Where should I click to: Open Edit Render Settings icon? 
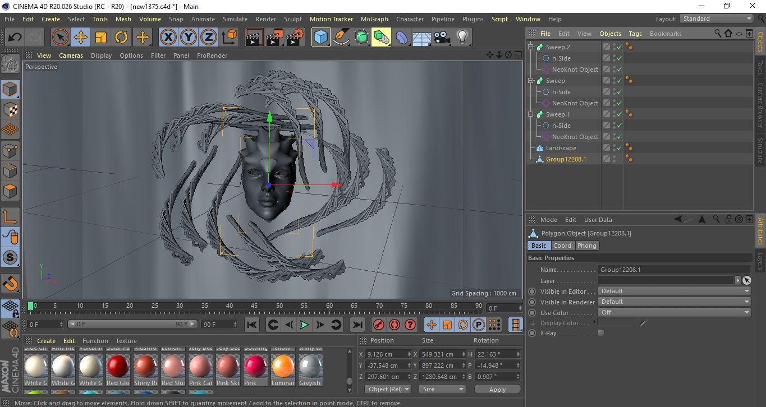coord(295,38)
